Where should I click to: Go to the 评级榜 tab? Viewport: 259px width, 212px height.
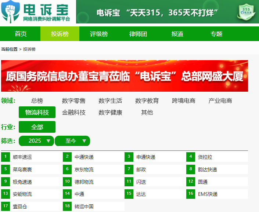click(99, 34)
